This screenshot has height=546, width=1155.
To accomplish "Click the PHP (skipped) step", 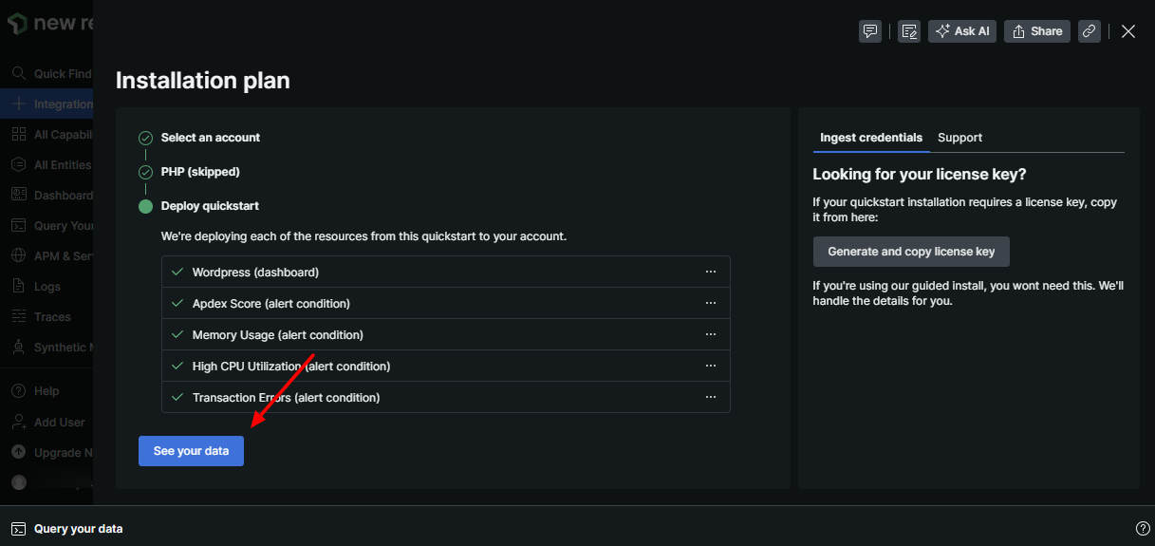I will pos(200,172).
